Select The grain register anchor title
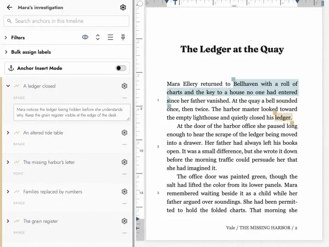Image resolution: width=329 pixels, height=247 pixels. coord(41,221)
